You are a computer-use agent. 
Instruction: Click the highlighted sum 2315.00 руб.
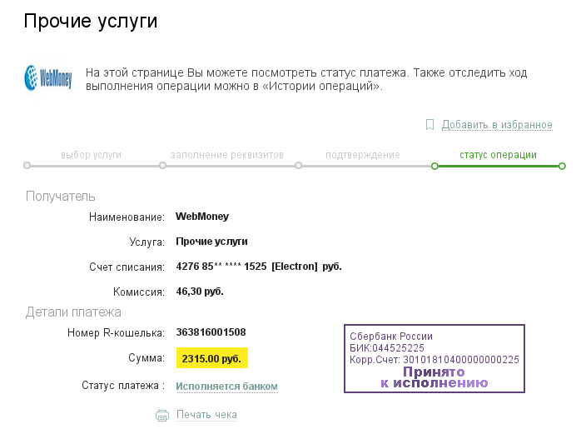[212, 358]
